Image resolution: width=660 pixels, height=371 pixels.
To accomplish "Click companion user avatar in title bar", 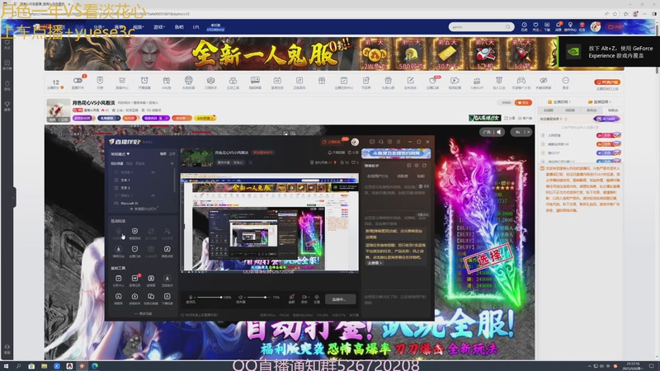I will coord(355,142).
